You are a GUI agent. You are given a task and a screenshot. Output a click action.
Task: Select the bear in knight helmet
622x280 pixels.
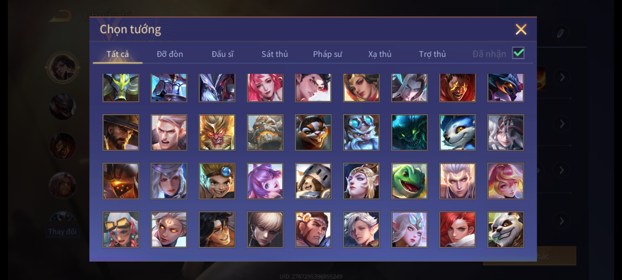[x=313, y=181]
